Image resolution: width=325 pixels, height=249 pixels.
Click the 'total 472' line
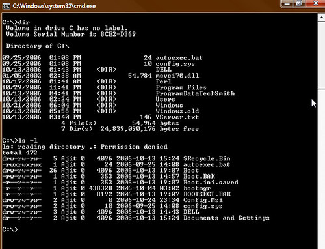[20, 153]
